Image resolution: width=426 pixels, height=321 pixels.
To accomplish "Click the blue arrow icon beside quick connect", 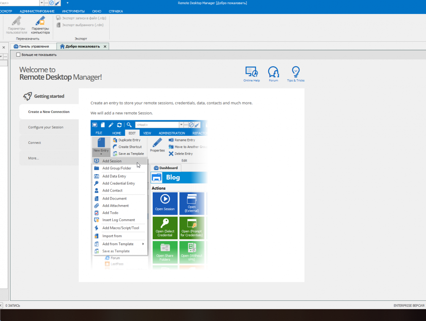I will (x=58, y=3).
